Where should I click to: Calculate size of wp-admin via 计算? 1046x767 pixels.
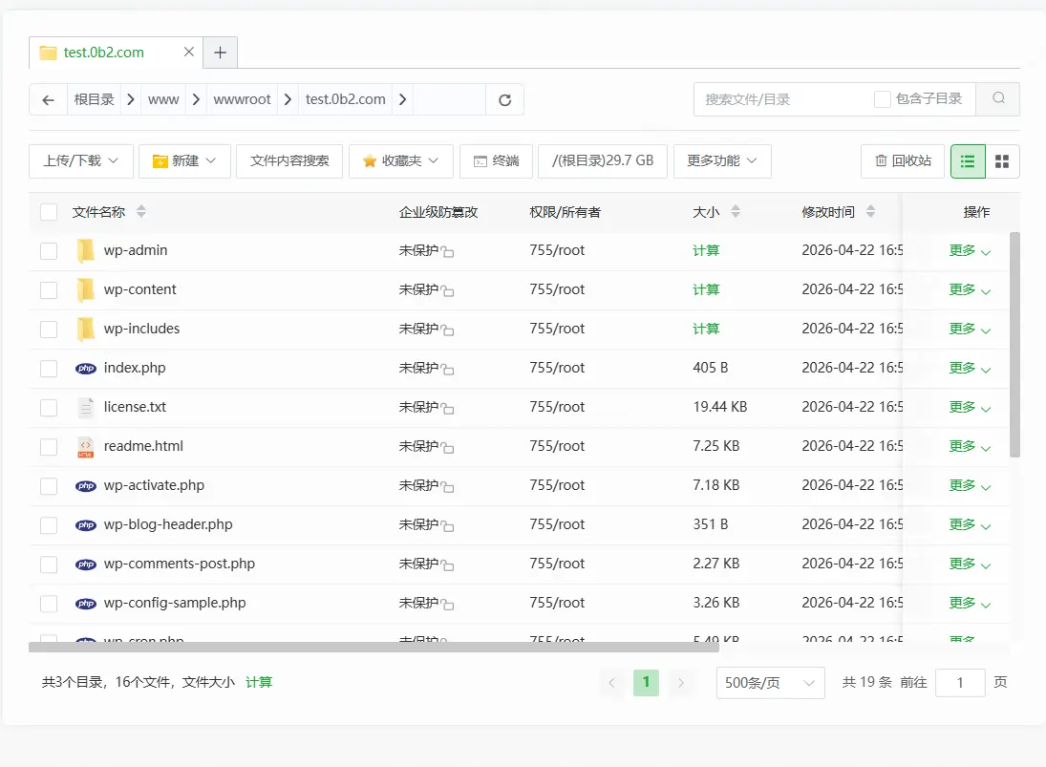tap(706, 251)
